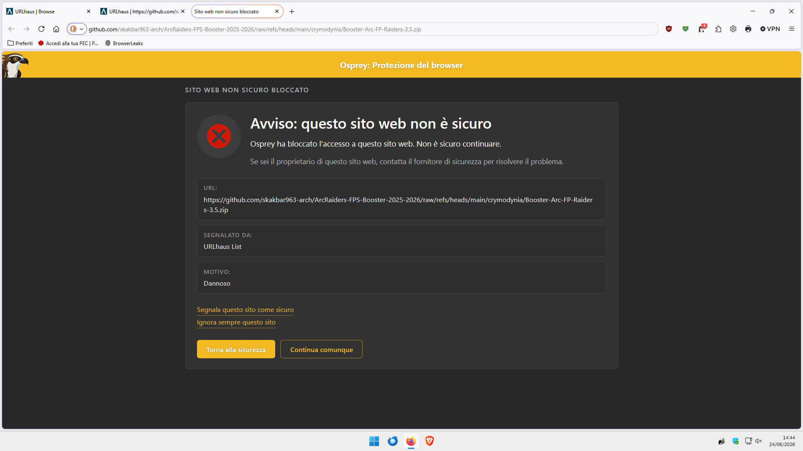Close the browser window

coord(791,11)
